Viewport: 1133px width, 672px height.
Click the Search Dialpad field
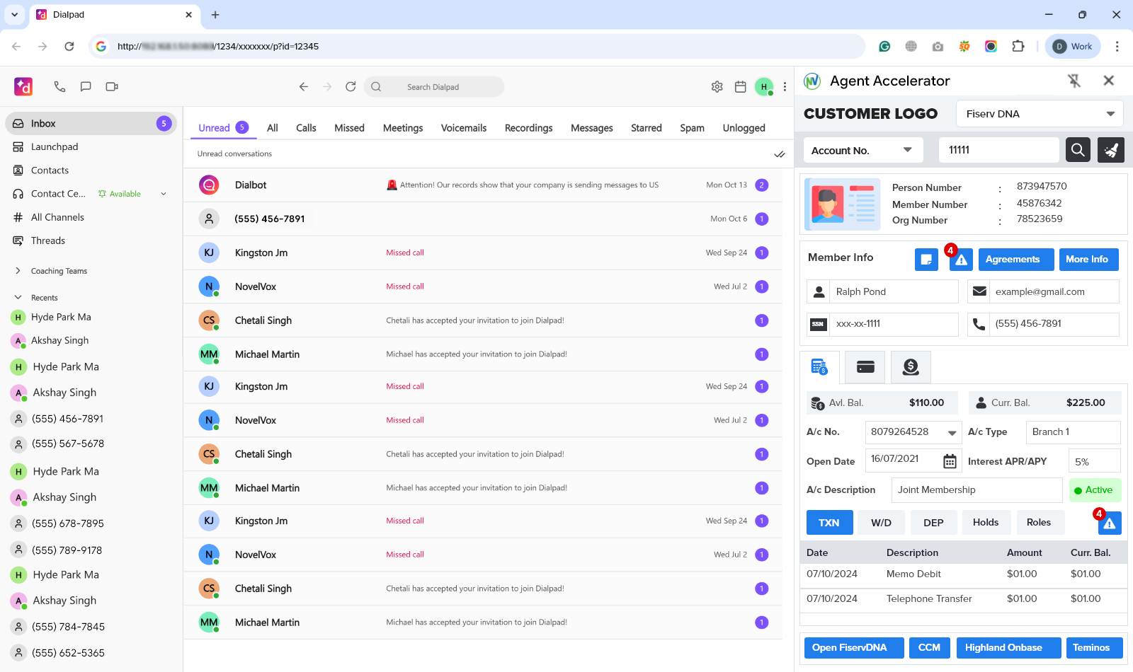(434, 87)
